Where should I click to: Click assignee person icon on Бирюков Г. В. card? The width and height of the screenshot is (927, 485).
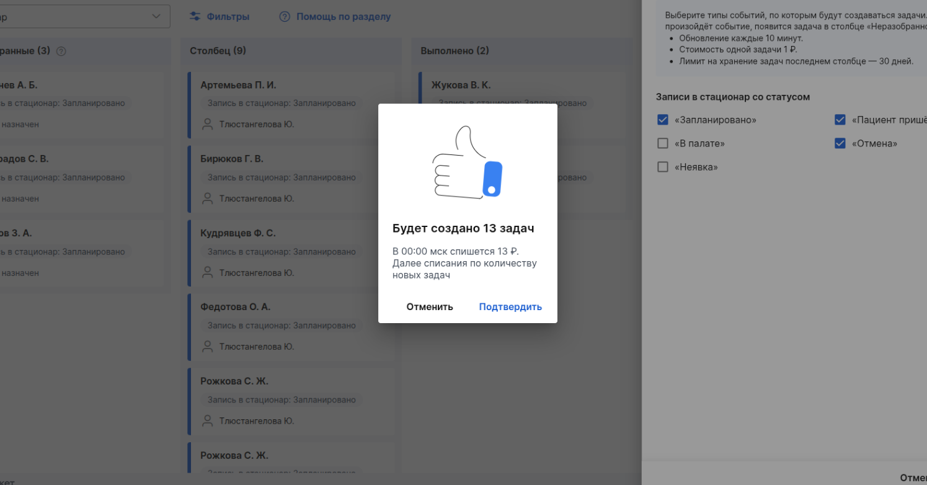point(207,198)
